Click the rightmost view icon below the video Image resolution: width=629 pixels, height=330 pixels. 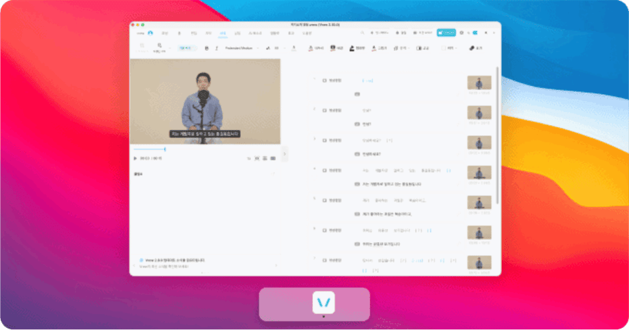273,159
